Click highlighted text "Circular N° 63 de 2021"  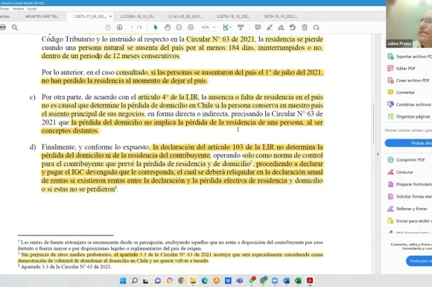coord(220,40)
